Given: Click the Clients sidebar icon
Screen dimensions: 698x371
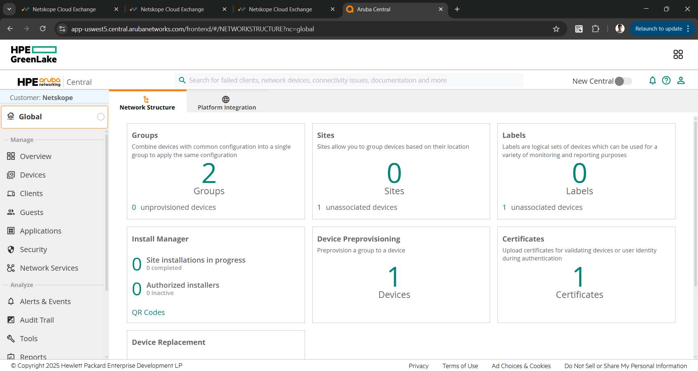Looking at the screenshot, I should coord(11,194).
